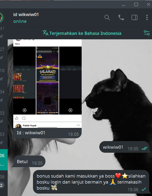152x196 pixels.
Task: Select the 'Id : wikwiw01' caption
Action: (x=31, y=133)
